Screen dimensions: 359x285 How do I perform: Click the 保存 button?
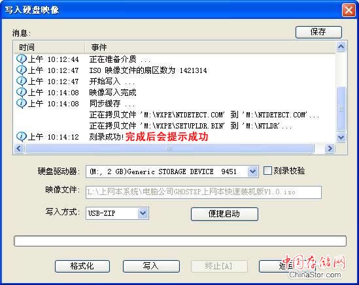point(318,32)
